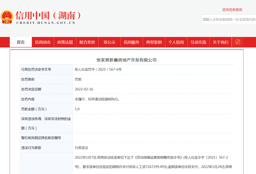This screenshot has height=174, width=256.
Task: Select the 行政违法 value
Action: [81, 148]
